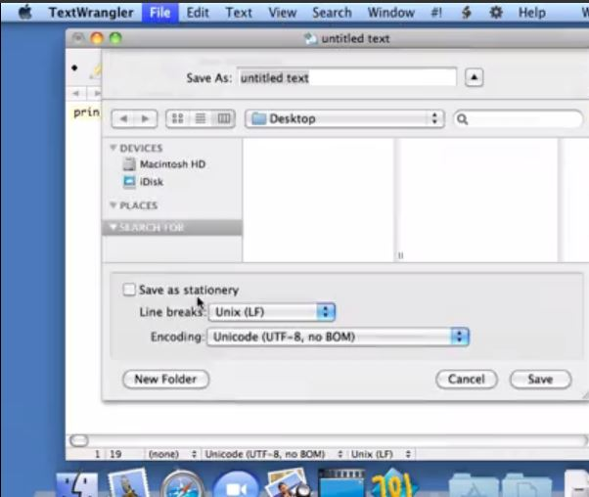Open the Search menu
The height and width of the screenshot is (497, 589).
pos(332,13)
